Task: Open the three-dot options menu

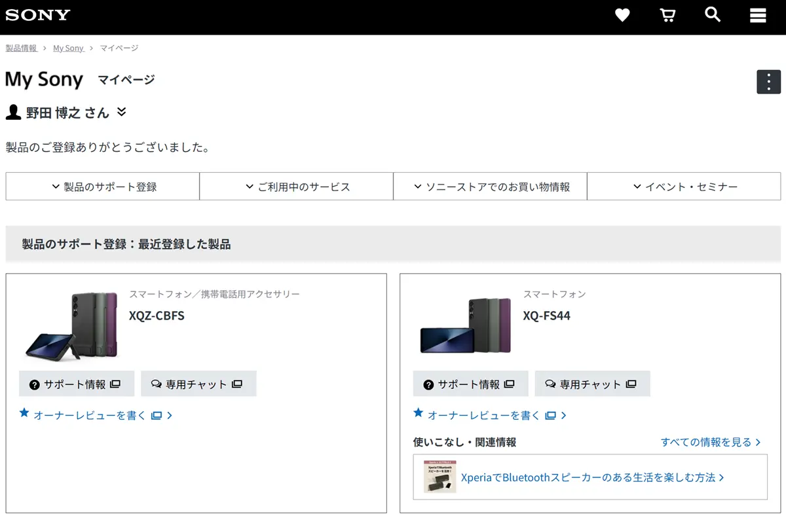Action: [x=768, y=82]
